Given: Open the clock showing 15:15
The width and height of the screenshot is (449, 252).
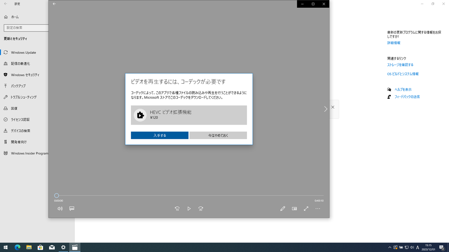Looking at the screenshot, I should point(428,247).
